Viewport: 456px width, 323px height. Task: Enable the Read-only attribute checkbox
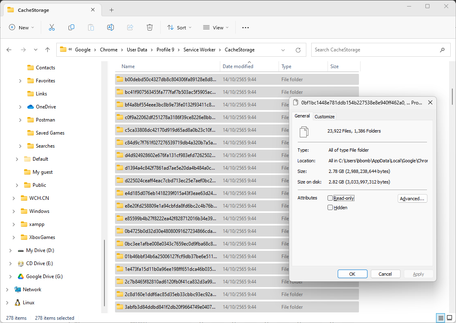(330, 198)
